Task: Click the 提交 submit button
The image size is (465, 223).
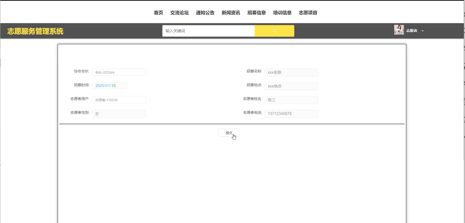Action: point(229,133)
